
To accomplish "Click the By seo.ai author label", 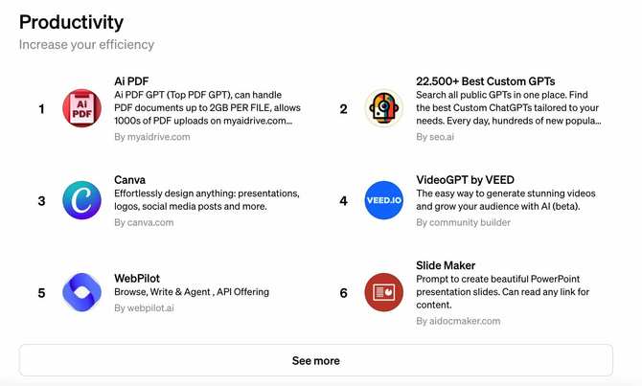I will coord(435,137).
